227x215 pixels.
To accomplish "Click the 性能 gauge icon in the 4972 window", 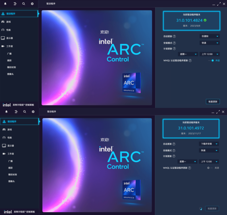I will point(4,138).
